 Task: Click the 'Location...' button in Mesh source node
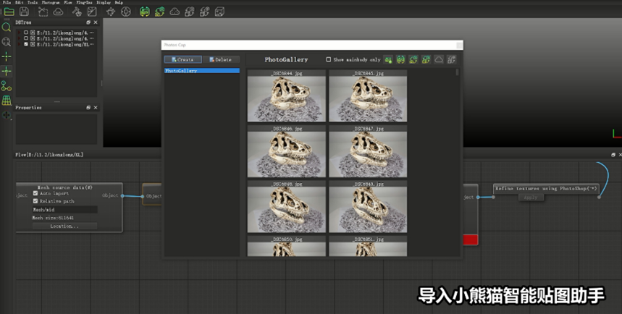coord(64,226)
